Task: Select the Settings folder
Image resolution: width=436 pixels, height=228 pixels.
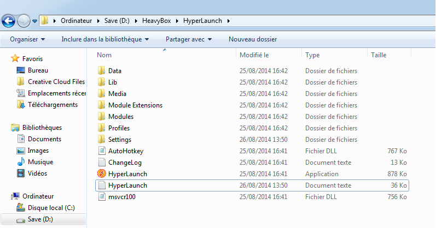Action: [x=120, y=140]
